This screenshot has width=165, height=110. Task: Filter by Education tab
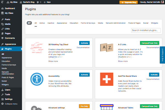click(74, 23)
